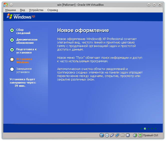Open the Машина menu
The height and width of the screenshot is (141, 166).
click(10, 10)
